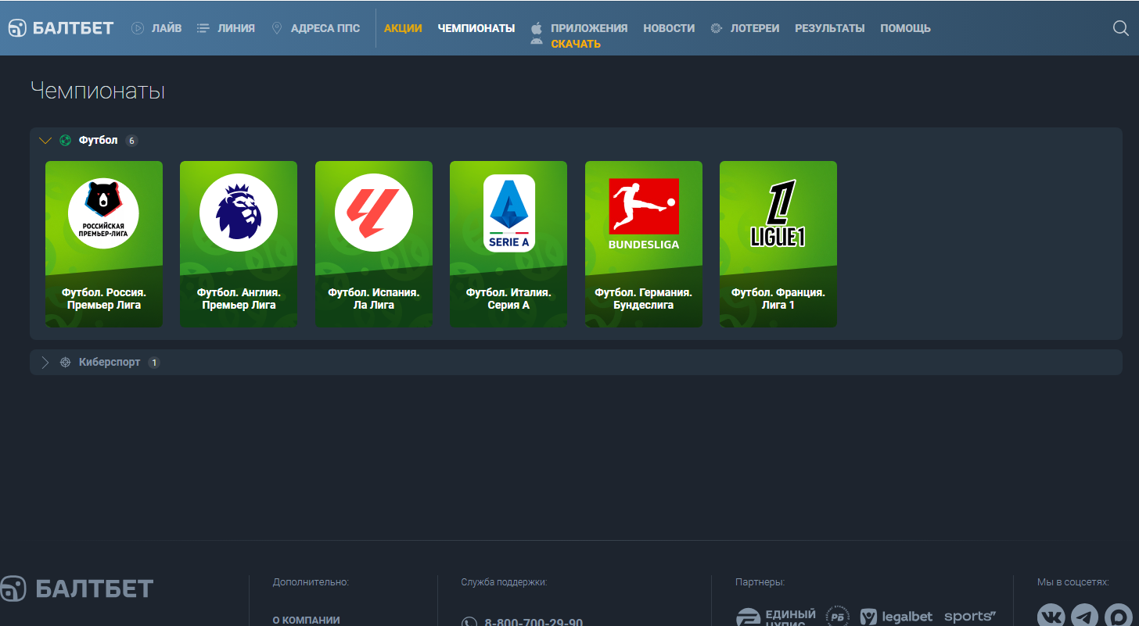Open the Лайв section
The image size is (1139, 626).
(156, 28)
